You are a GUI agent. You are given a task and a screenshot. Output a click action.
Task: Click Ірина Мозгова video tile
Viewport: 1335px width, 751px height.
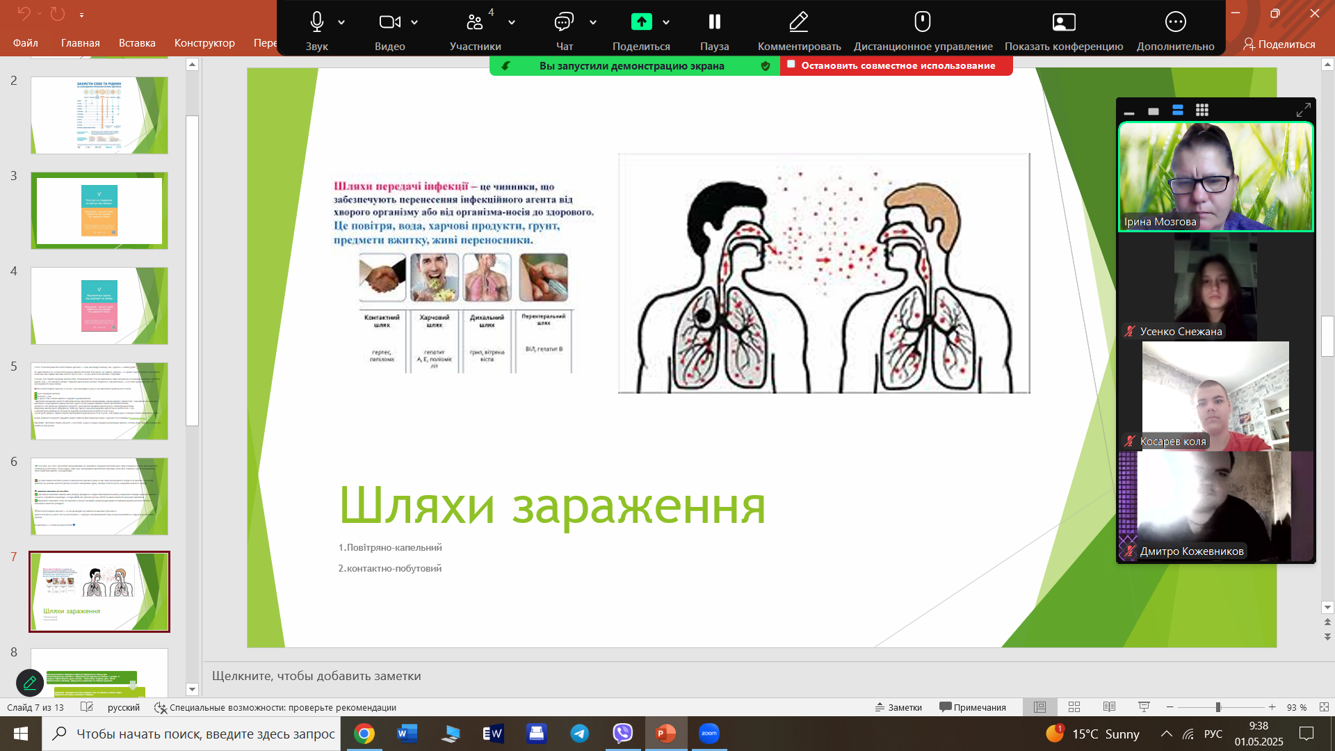click(1215, 177)
